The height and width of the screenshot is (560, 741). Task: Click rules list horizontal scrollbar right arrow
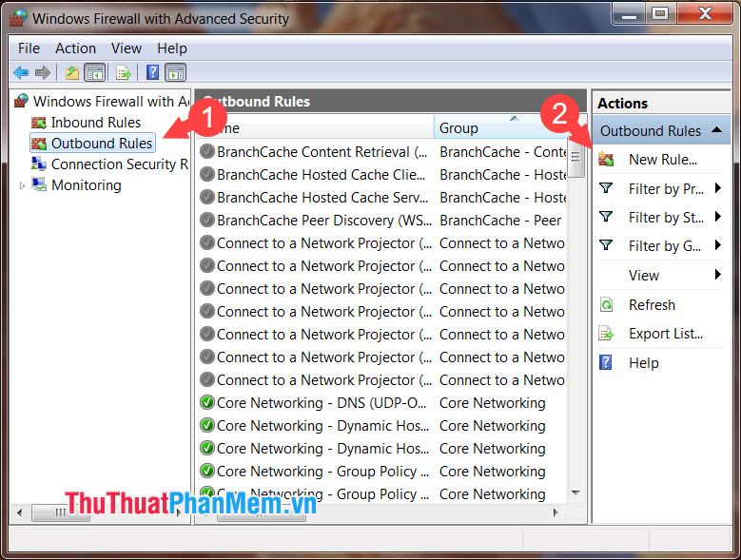click(556, 512)
